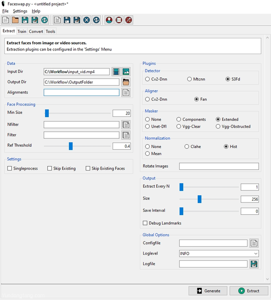This screenshot has height=300, width=271.
Task: Set Masker to Extended
Action: 227,120
